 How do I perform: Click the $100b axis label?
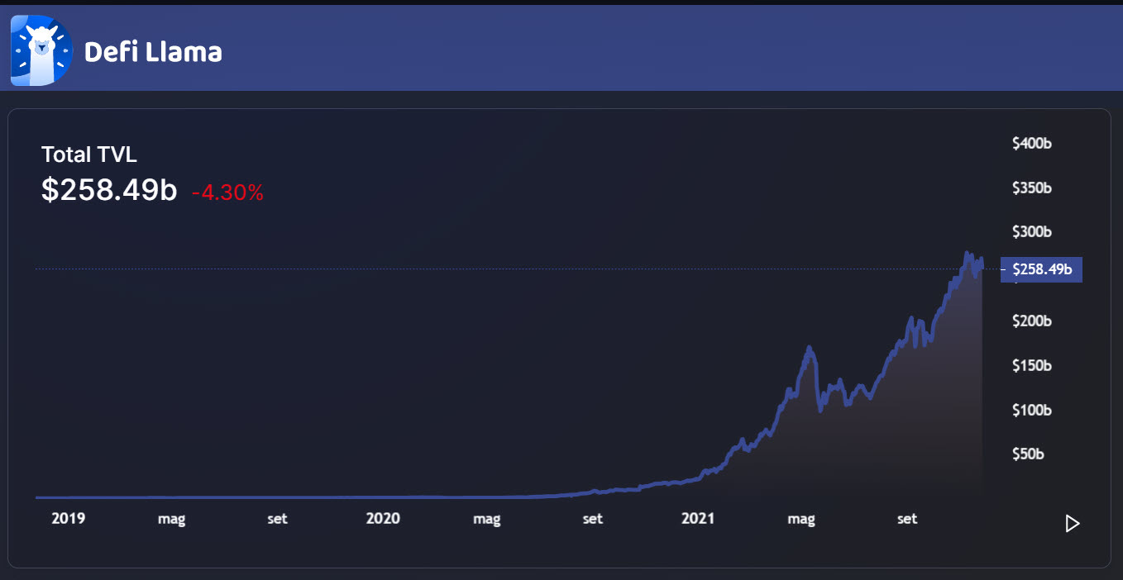[x=1032, y=410]
